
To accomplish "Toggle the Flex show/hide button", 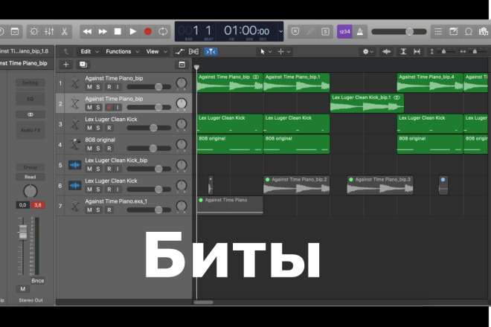I will tap(193, 51).
